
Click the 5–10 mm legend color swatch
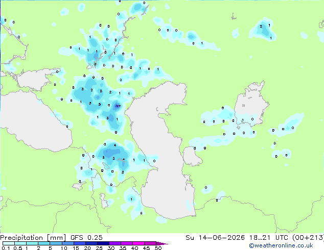coord(56,243)
